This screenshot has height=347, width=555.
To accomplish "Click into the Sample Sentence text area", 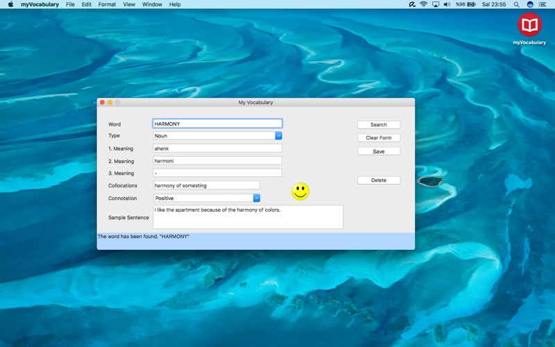I will click(248, 217).
